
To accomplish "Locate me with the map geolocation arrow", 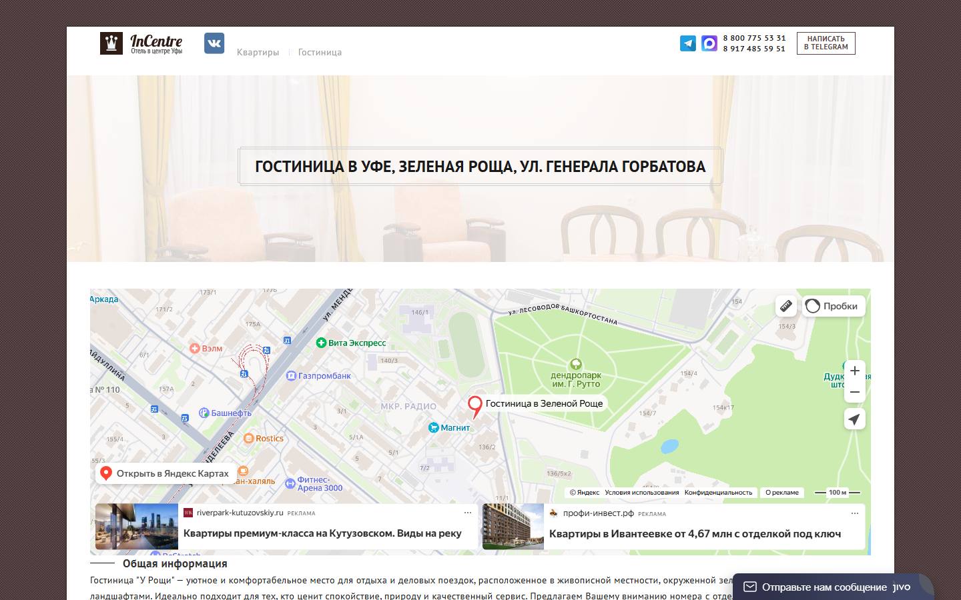I will coord(855,419).
